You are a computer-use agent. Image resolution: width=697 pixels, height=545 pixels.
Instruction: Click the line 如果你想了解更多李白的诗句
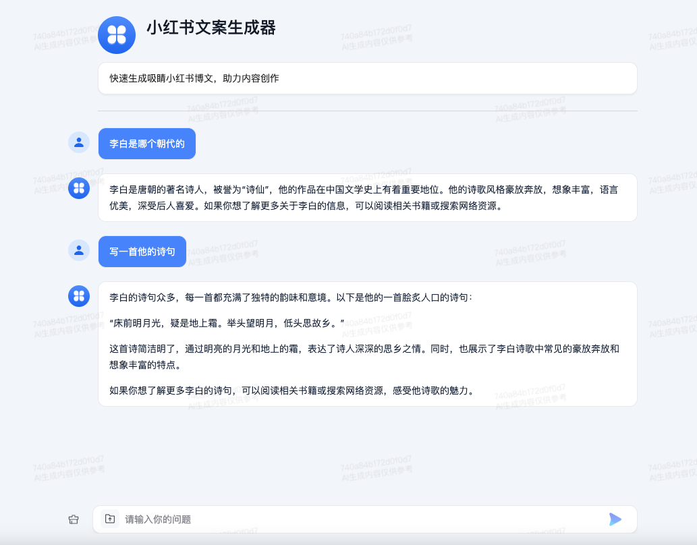click(x=292, y=391)
